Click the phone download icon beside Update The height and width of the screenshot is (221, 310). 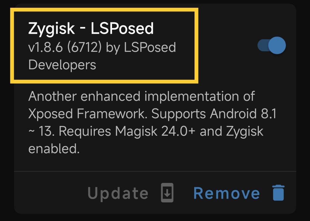[167, 193]
